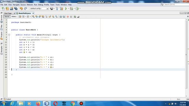Toggle Rectangular Selection icon

tap(46, 16)
